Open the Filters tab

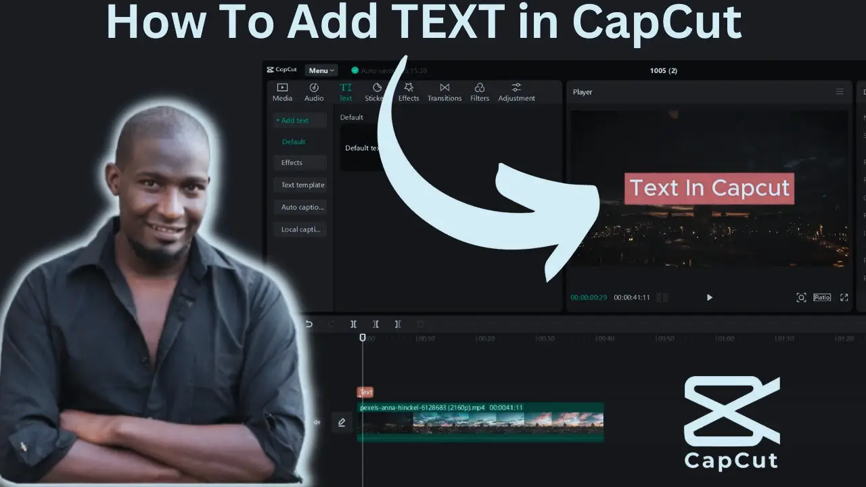tap(480, 93)
